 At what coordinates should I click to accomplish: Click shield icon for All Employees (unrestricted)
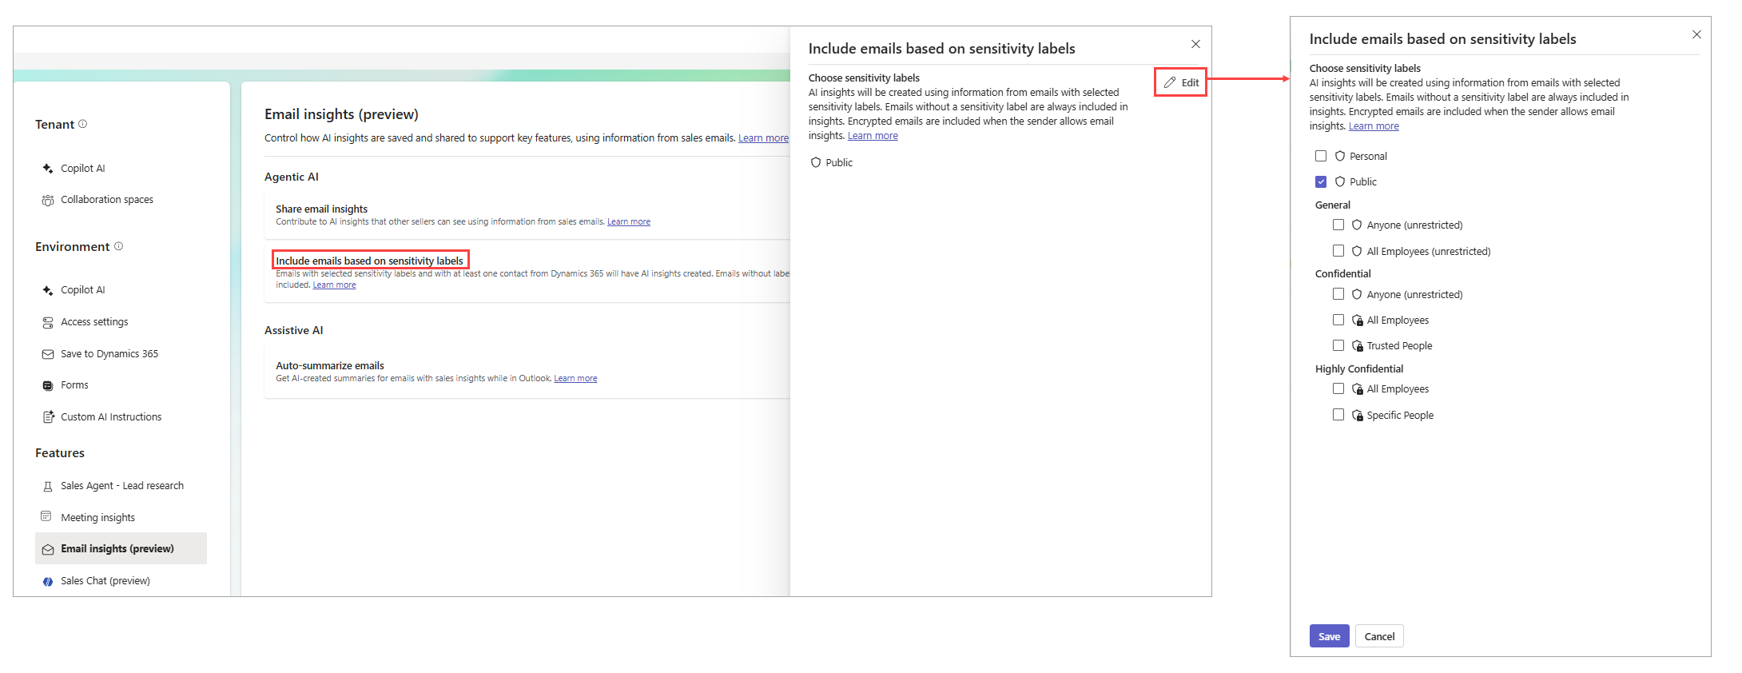(x=1357, y=251)
